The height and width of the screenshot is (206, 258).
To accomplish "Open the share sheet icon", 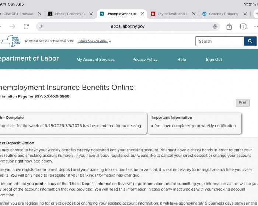I will pos(229,26).
